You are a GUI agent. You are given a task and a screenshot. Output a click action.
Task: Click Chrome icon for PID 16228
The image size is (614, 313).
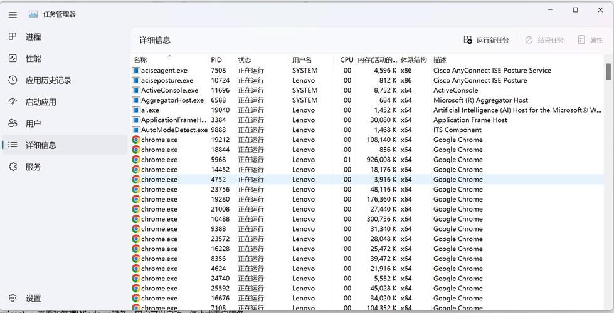[136, 249]
